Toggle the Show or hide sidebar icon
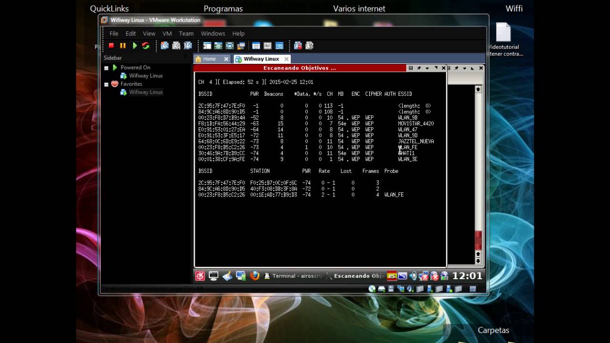This screenshot has width=610, height=343. click(x=207, y=46)
